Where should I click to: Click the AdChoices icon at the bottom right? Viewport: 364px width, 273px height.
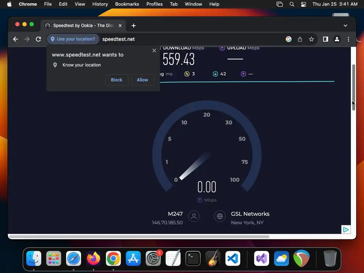[x=346, y=230]
